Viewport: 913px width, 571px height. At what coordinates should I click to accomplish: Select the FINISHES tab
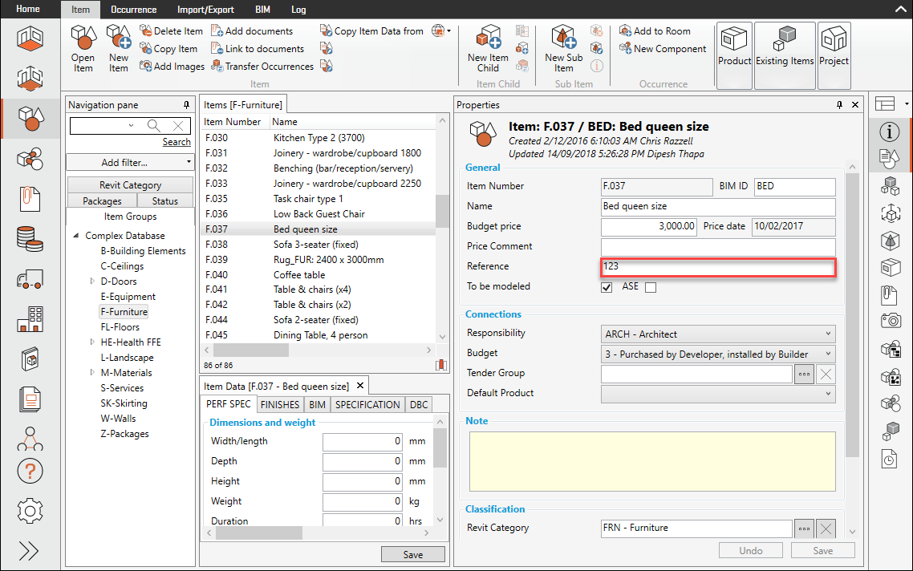(x=280, y=405)
